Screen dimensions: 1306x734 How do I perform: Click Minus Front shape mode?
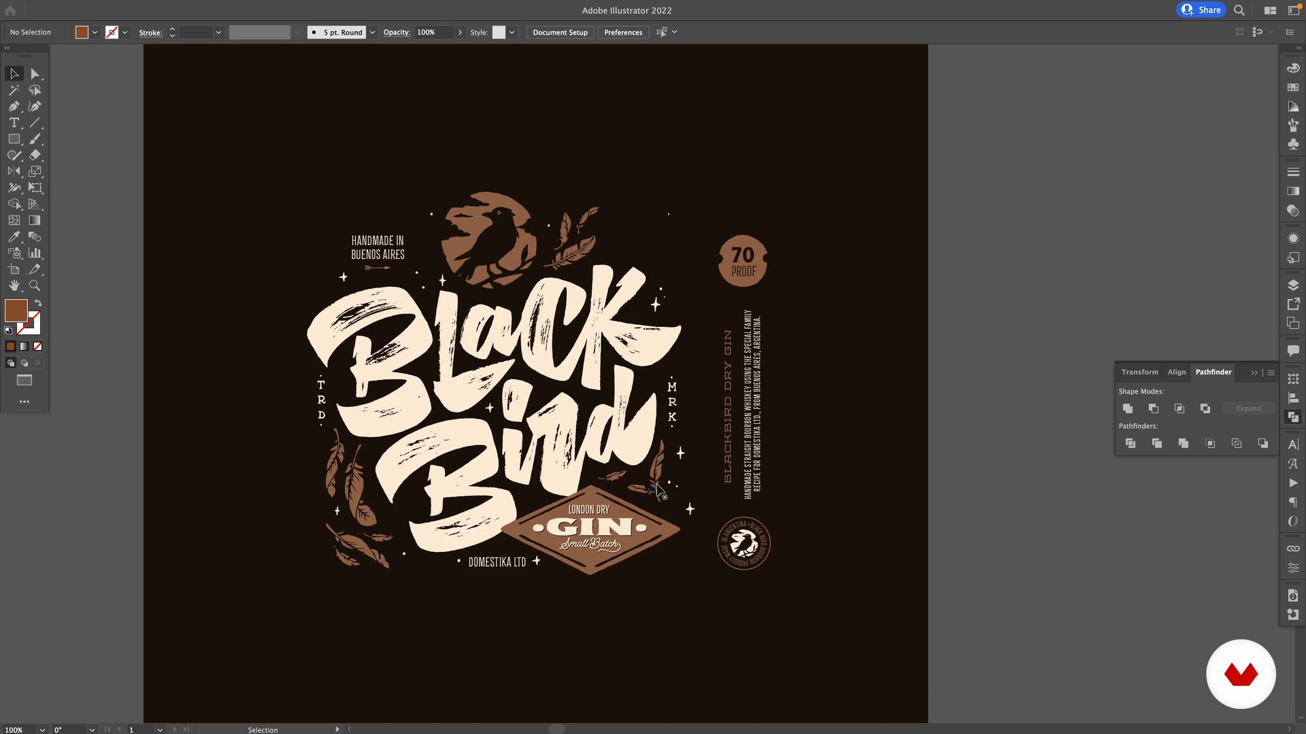point(1154,408)
